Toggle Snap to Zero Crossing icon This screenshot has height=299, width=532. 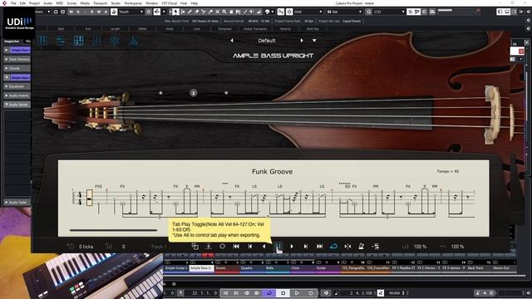click(289, 12)
